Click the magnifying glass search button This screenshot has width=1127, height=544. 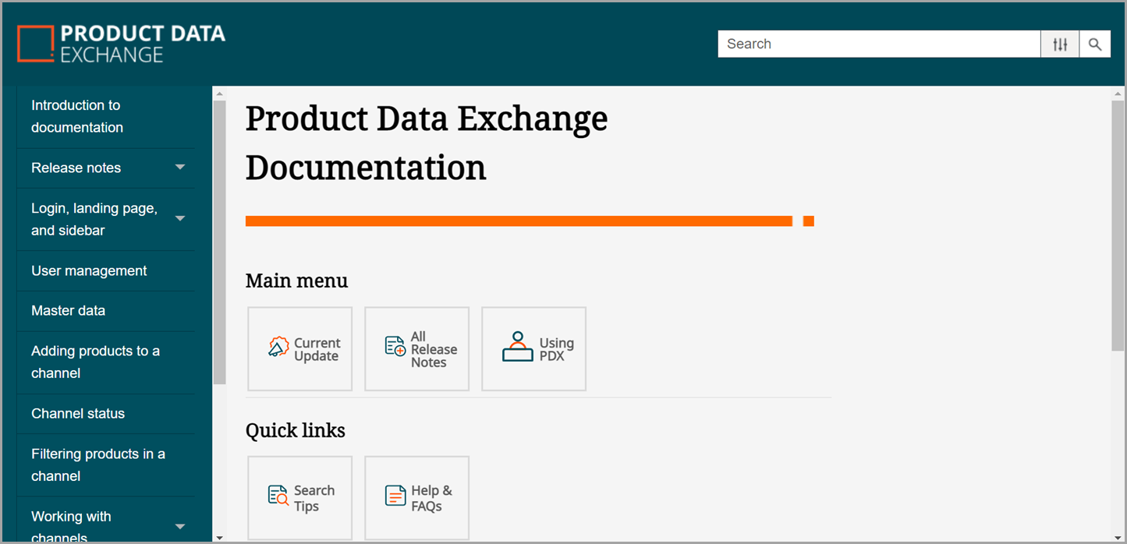(1095, 44)
